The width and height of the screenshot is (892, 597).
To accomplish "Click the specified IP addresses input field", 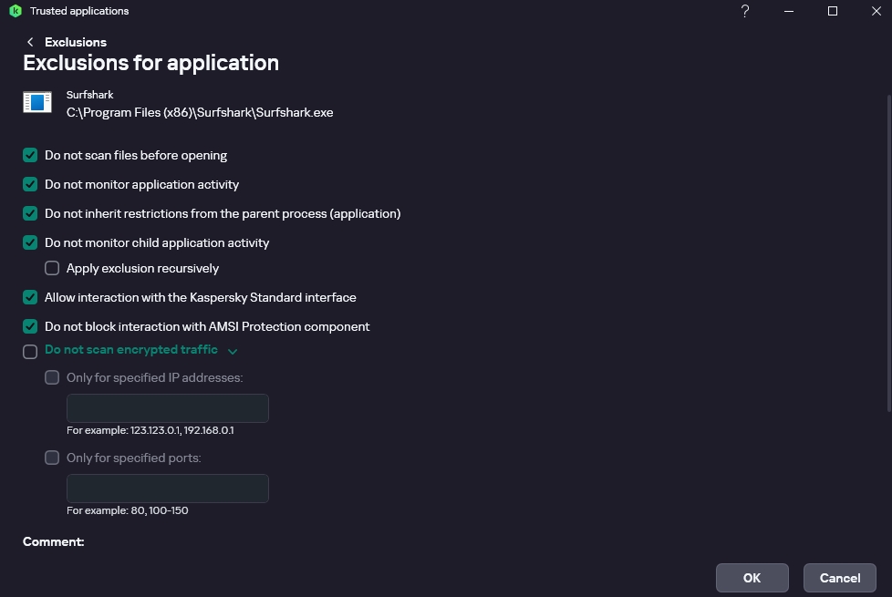I will pyautogui.click(x=168, y=408).
